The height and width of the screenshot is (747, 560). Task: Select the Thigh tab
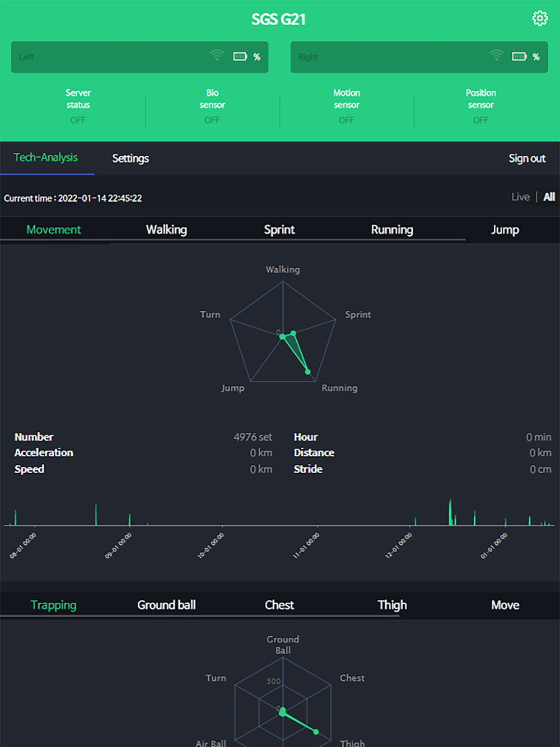392,605
